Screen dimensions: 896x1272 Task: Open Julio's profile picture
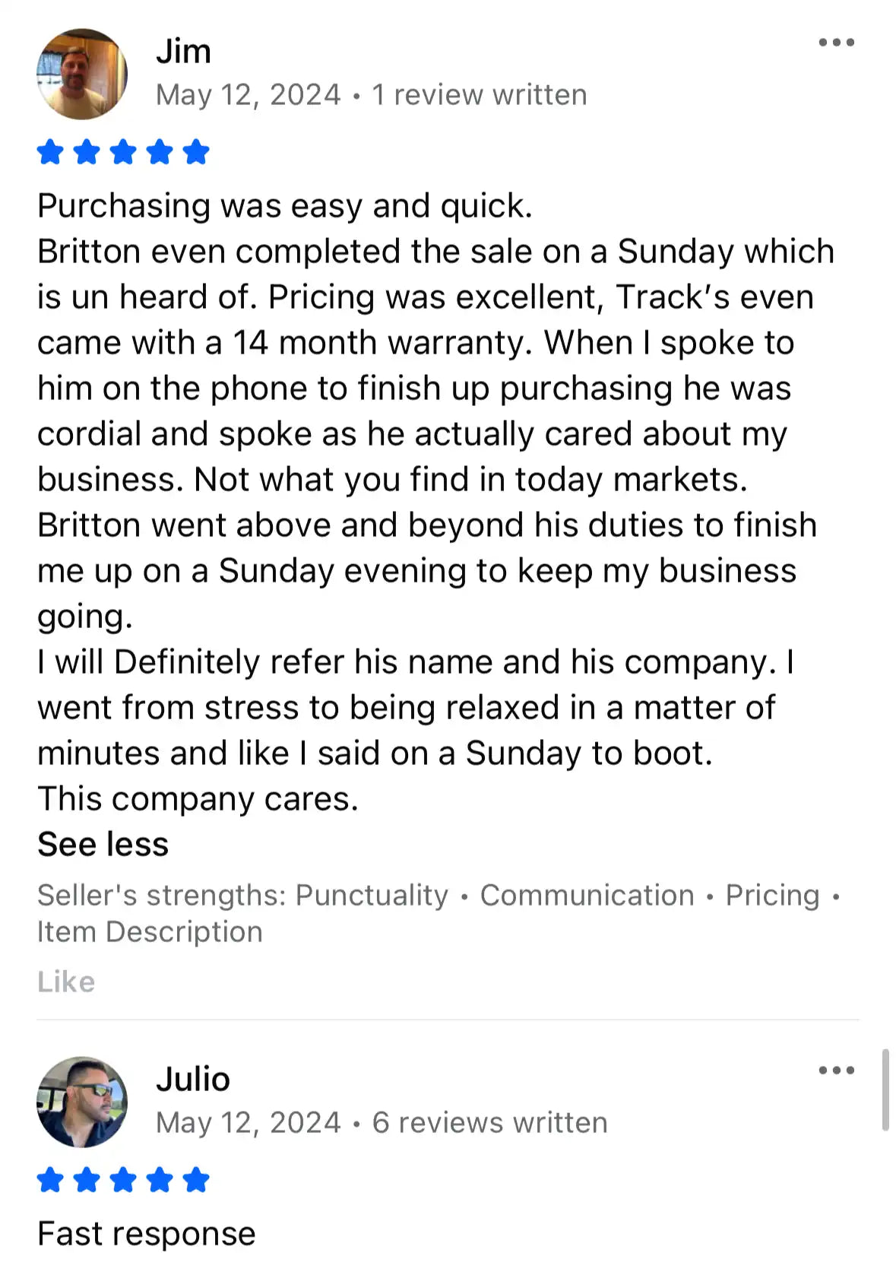tap(82, 1102)
